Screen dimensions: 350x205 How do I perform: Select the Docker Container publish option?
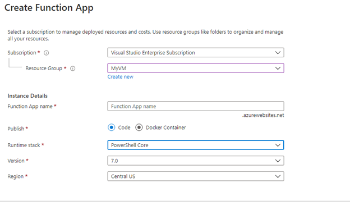tap(139, 127)
